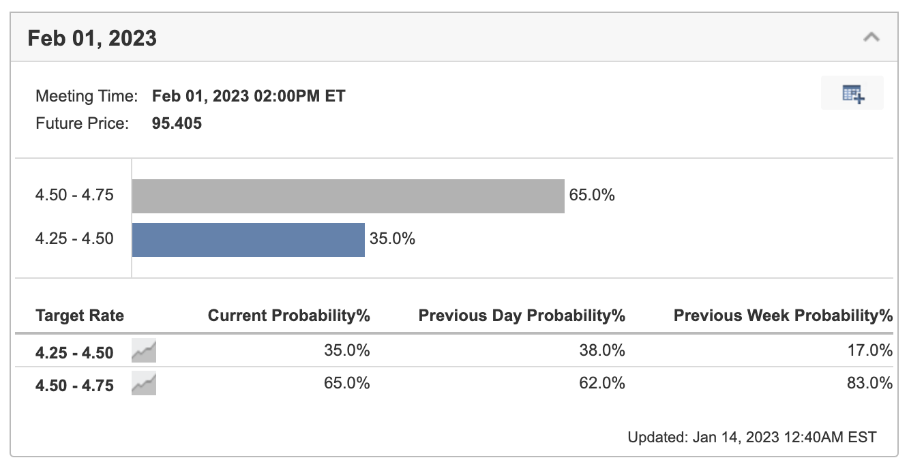909x475 pixels.
Task: Click the Target Rate column header
Action: pyautogui.click(x=80, y=316)
